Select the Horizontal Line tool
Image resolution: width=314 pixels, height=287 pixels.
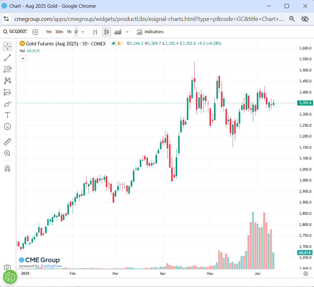(7, 69)
